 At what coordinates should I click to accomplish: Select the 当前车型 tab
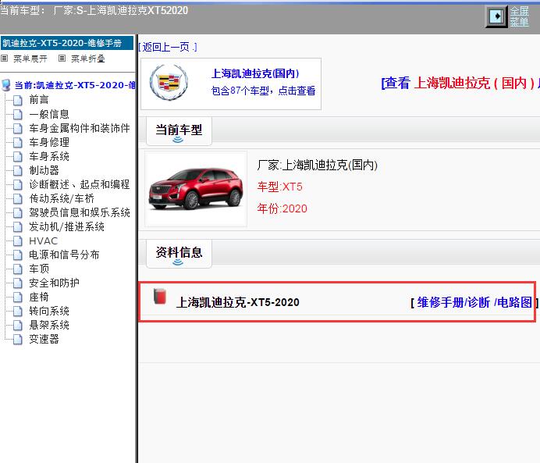[x=179, y=131]
